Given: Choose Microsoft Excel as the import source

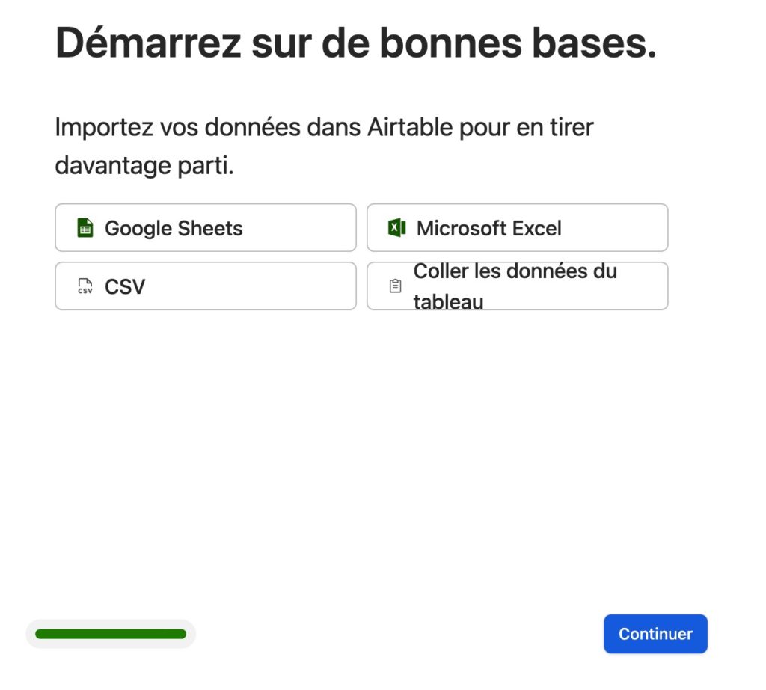Looking at the screenshot, I should pos(517,227).
